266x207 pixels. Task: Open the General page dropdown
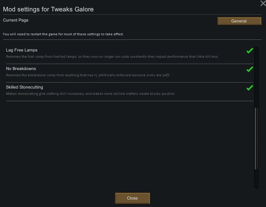239,21
